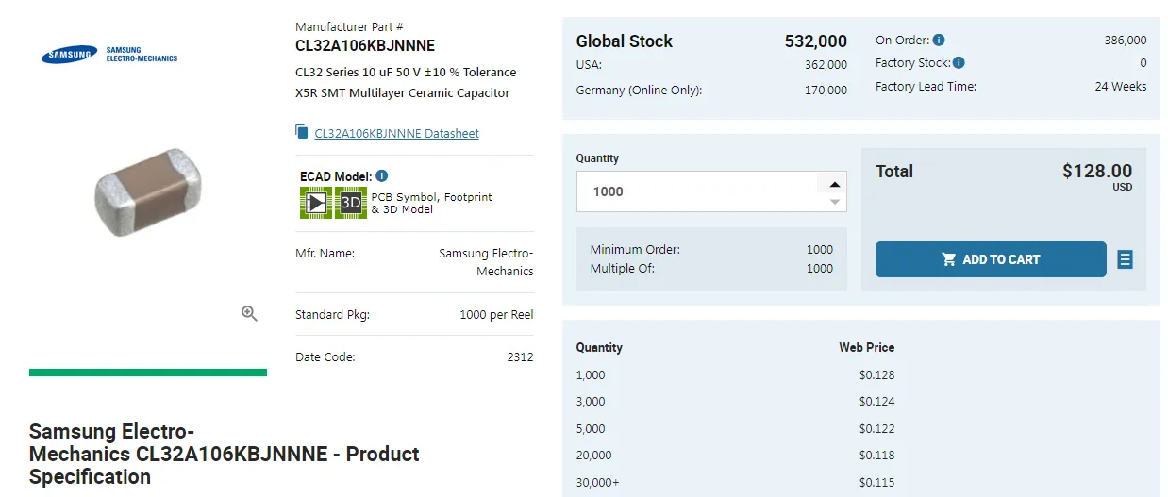1168x497 pixels.
Task: Select the 1,000 quantity price row
Action: [735, 375]
